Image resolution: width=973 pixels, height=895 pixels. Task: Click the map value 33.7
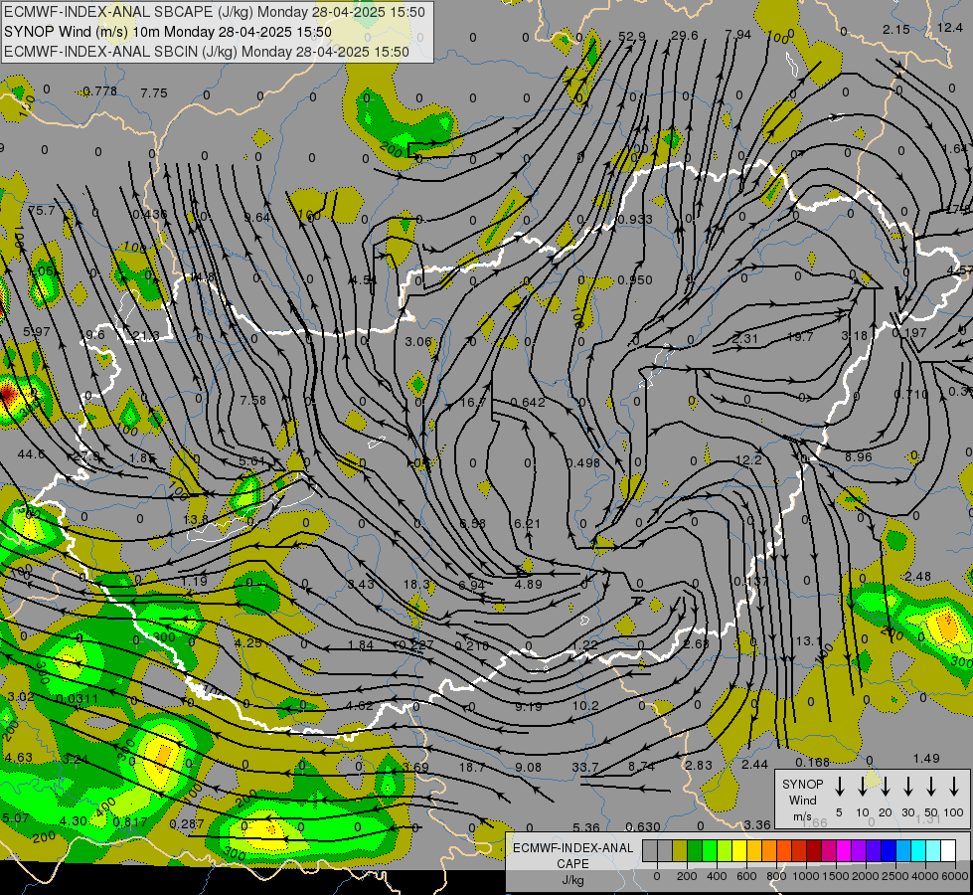585,768
